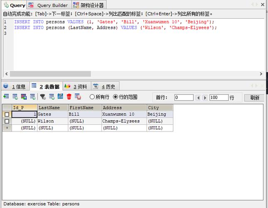268x208 pixels.
Task: Click the Query tab icon
Action: pyautogui.click(x=6, y=5)
